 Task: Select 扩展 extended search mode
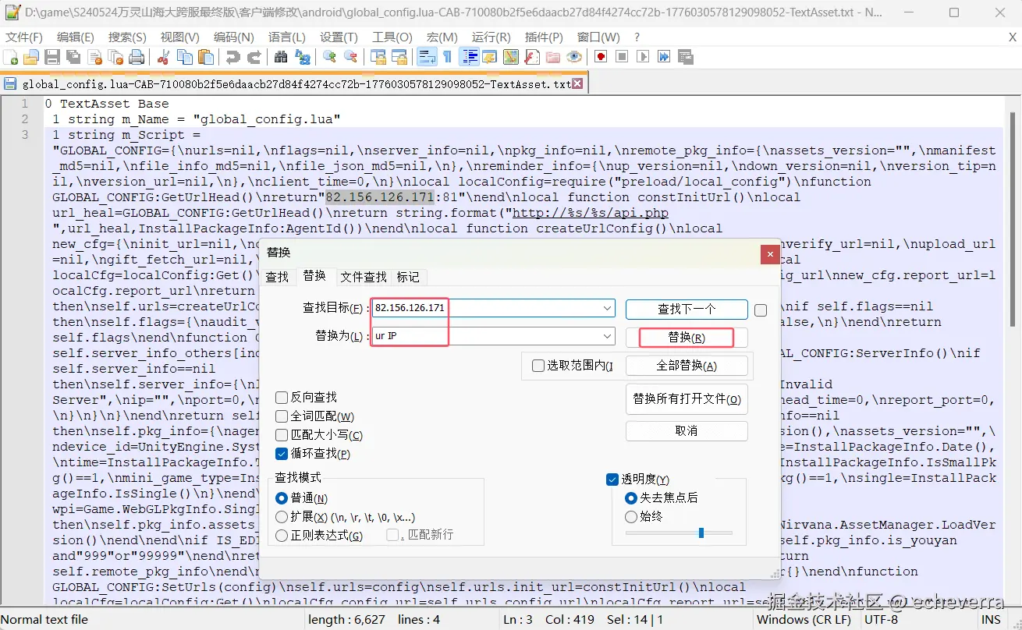click(x=282, y=517)
